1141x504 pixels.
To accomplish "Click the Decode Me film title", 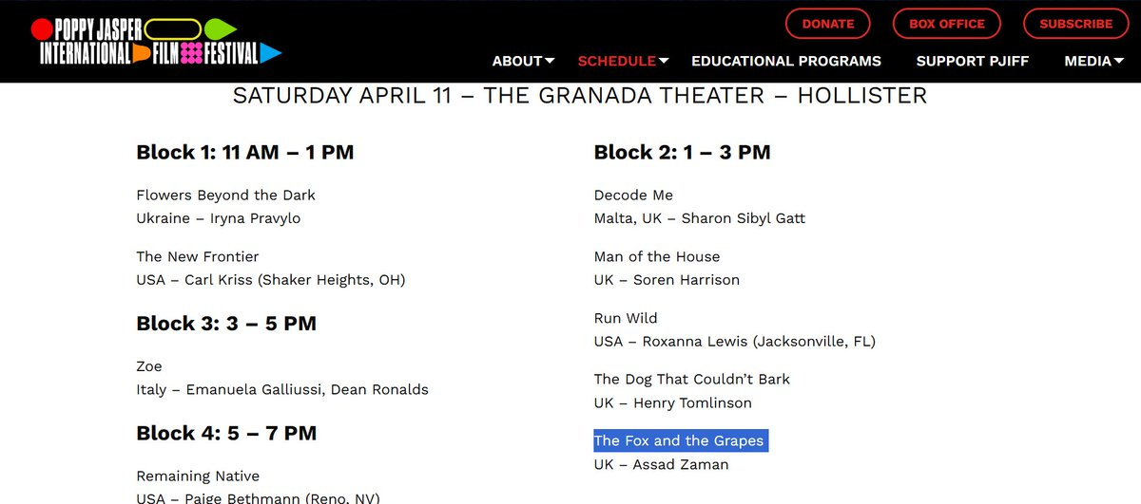I will click(633, 195).
